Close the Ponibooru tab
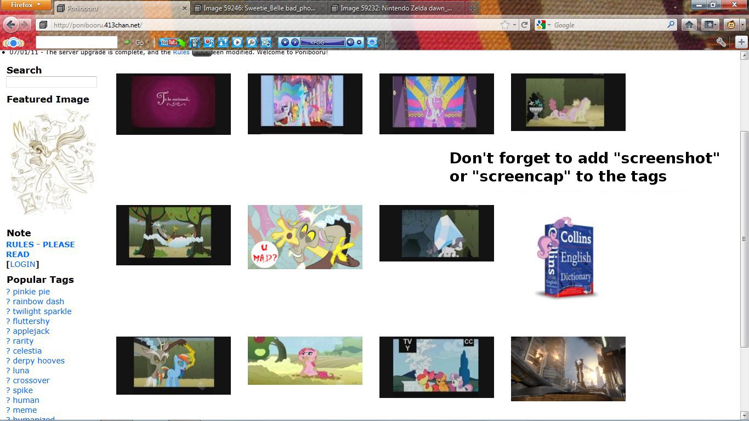This screenshot has height=421, width=749. point(184,8)
